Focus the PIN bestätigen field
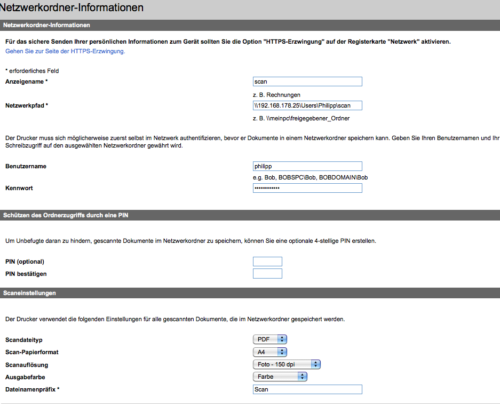This screenshot has width=500, height=416. 267,274
